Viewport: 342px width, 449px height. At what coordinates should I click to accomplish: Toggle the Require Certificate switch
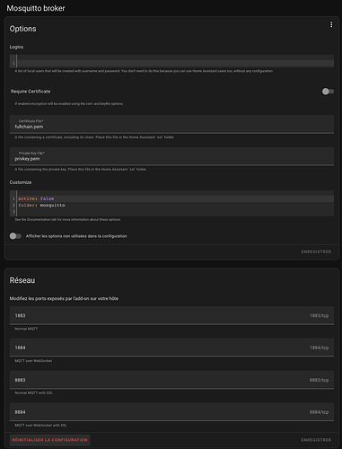tap(328, 92)
